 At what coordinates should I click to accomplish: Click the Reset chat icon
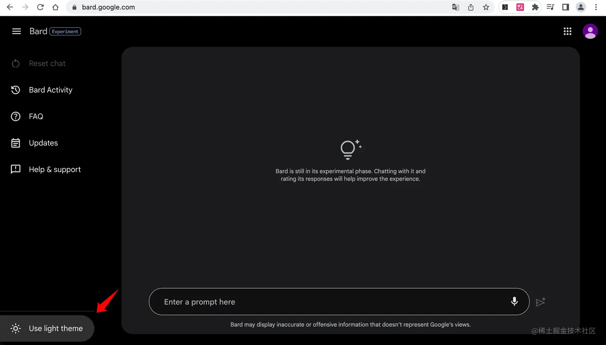coord(16,63)
